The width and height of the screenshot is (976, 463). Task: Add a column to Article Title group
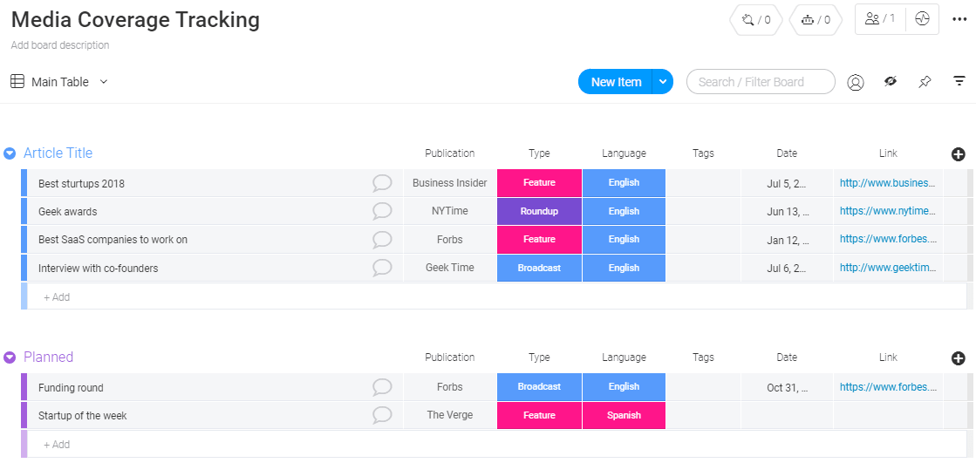point(958,154)
